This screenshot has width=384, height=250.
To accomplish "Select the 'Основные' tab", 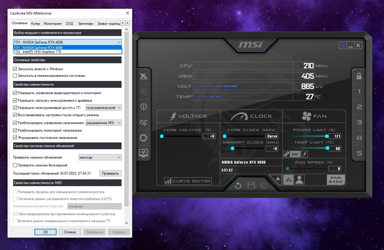I will [x=19, y=23].
